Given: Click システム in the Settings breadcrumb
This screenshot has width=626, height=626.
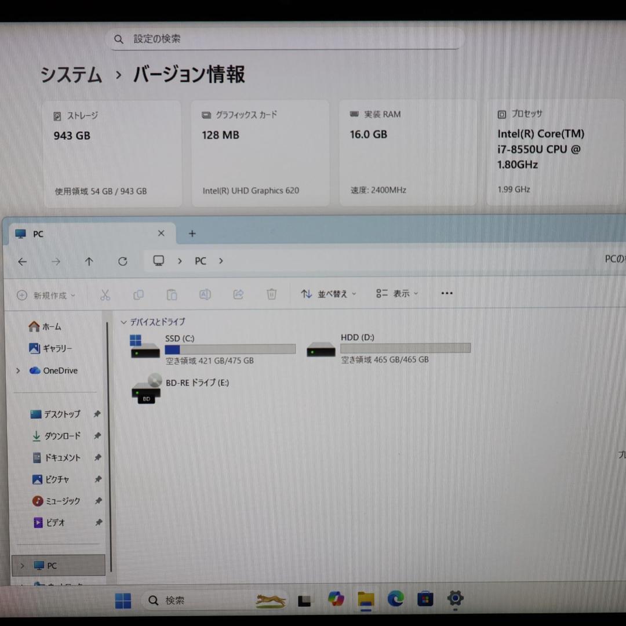Looking at the screenshot, I should point(71,75).
